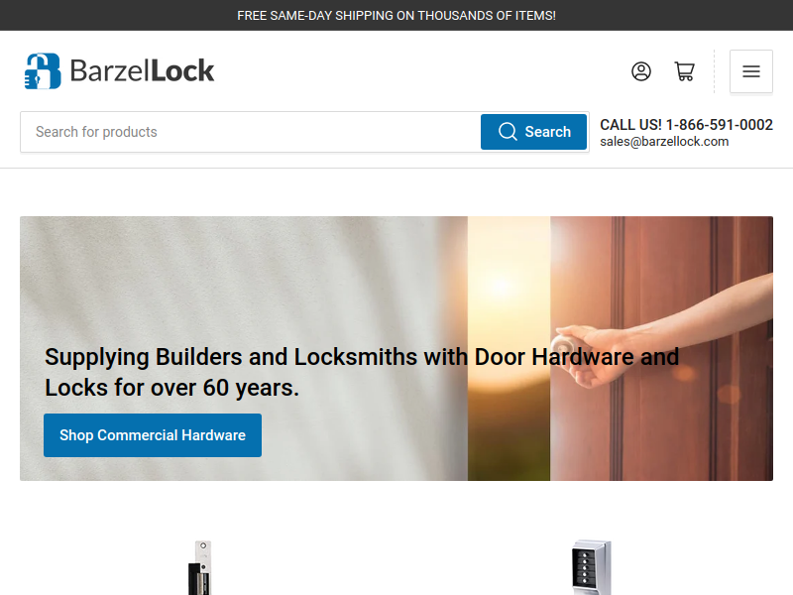
Task: Open the hamburger navigation menu
Action: (x=751, y=71)
